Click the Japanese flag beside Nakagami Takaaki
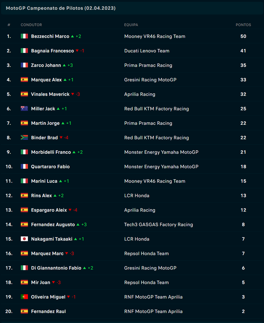The width and height of the screenshot is (264, 323). point(24,239)
